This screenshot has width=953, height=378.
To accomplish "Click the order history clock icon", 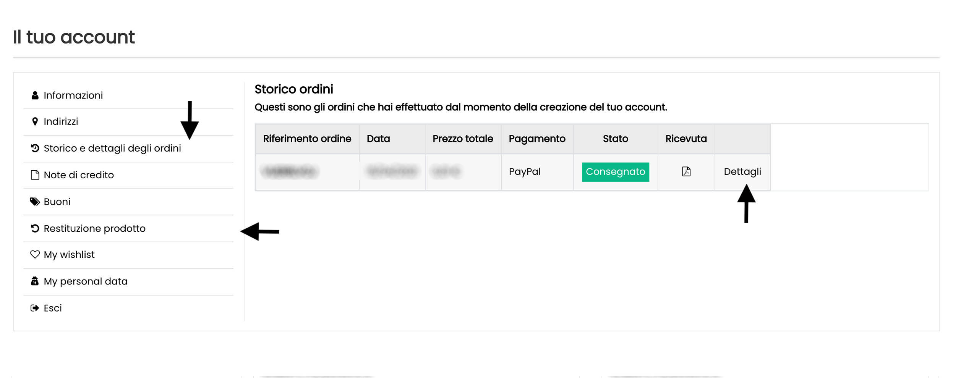I will [x=35, y=148].
